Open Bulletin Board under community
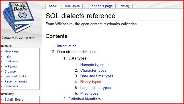184x104 pixels. (x=14, y=99)
